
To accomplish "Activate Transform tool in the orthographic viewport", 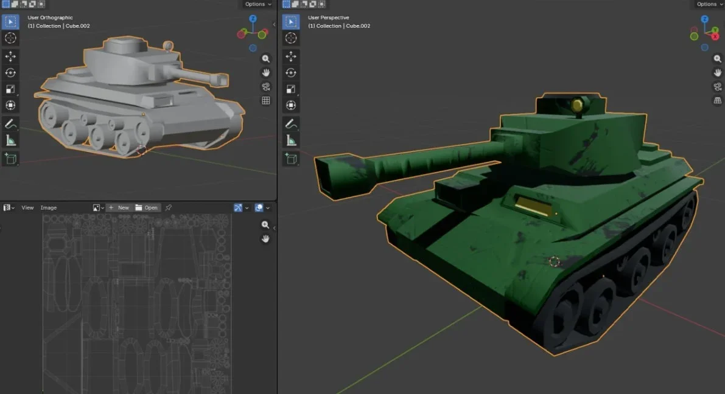I will (10, 106).
